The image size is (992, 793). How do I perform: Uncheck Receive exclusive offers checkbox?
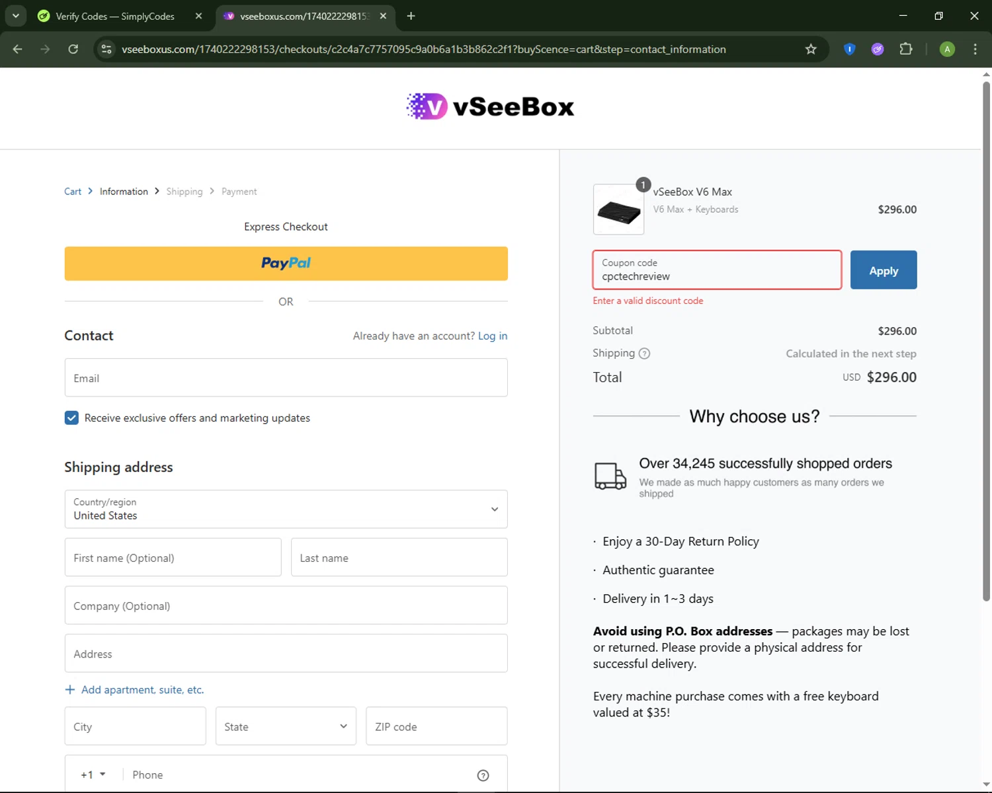coord(71,418)
